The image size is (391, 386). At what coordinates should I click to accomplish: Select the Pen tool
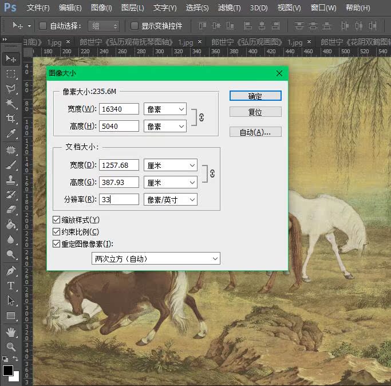click(x=11, y=270)
